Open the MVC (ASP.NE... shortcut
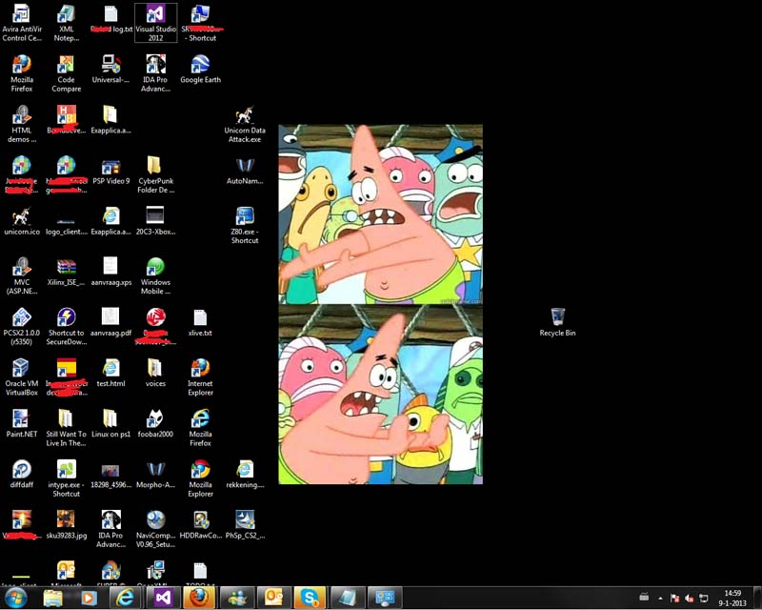 tap(22, 275)
